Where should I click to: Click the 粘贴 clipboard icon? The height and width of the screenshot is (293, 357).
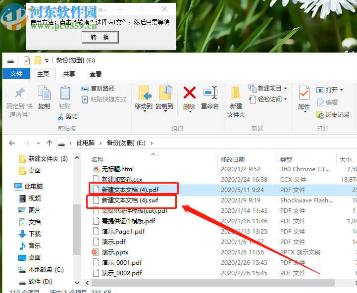(x=65, y=93)
